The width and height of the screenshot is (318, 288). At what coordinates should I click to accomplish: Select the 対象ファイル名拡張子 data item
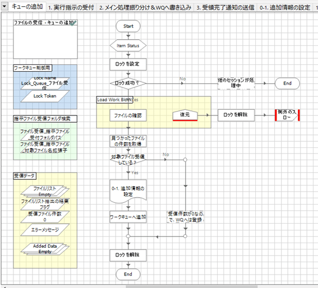pyautogui.click(x=45, y=147)
